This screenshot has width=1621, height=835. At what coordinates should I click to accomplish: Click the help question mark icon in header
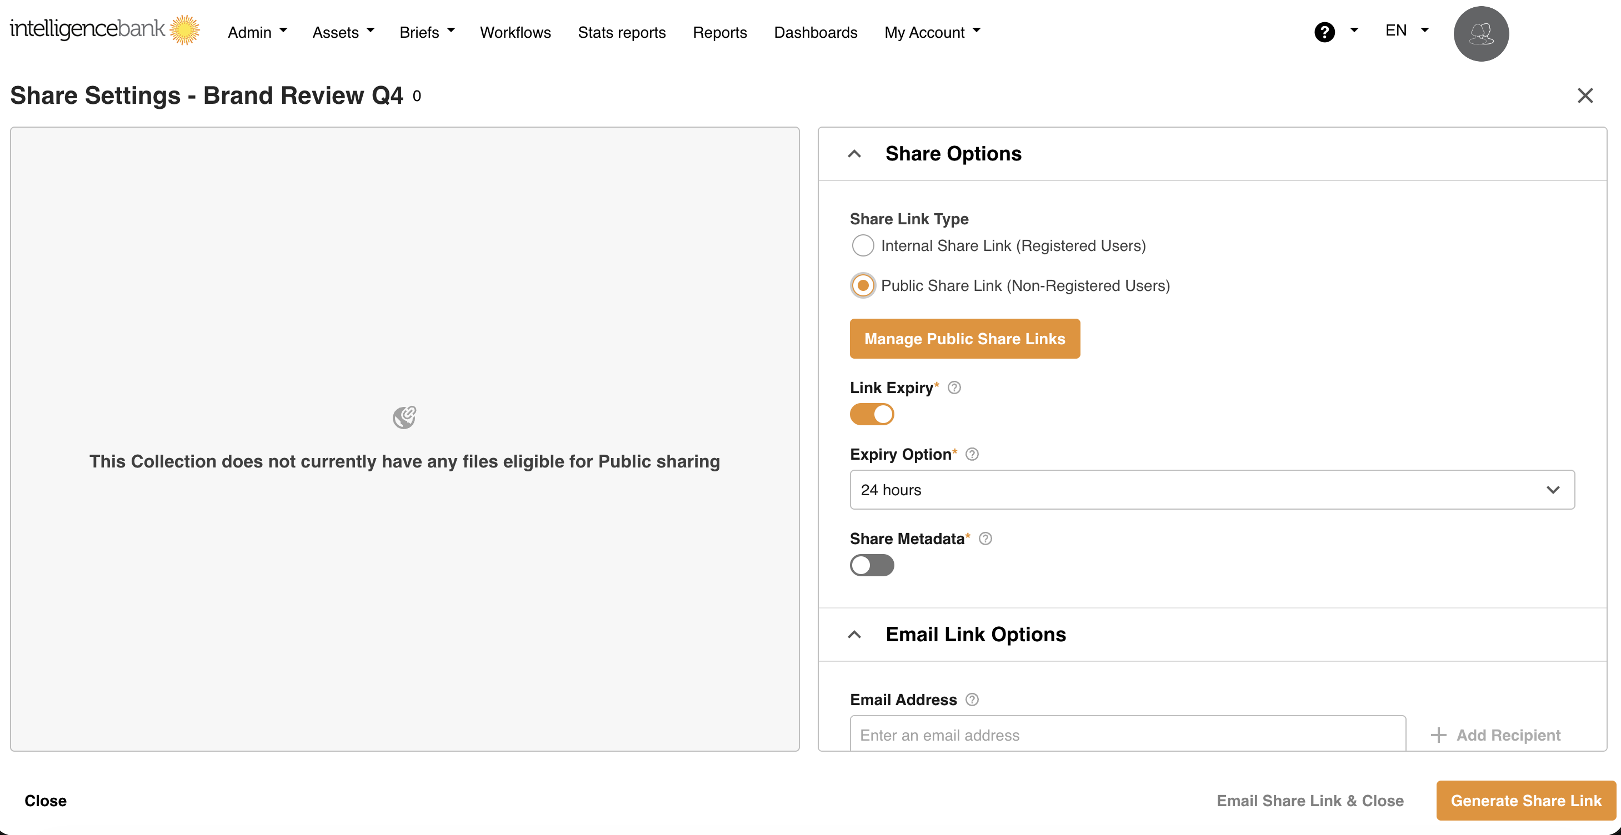click(1324, 32)
